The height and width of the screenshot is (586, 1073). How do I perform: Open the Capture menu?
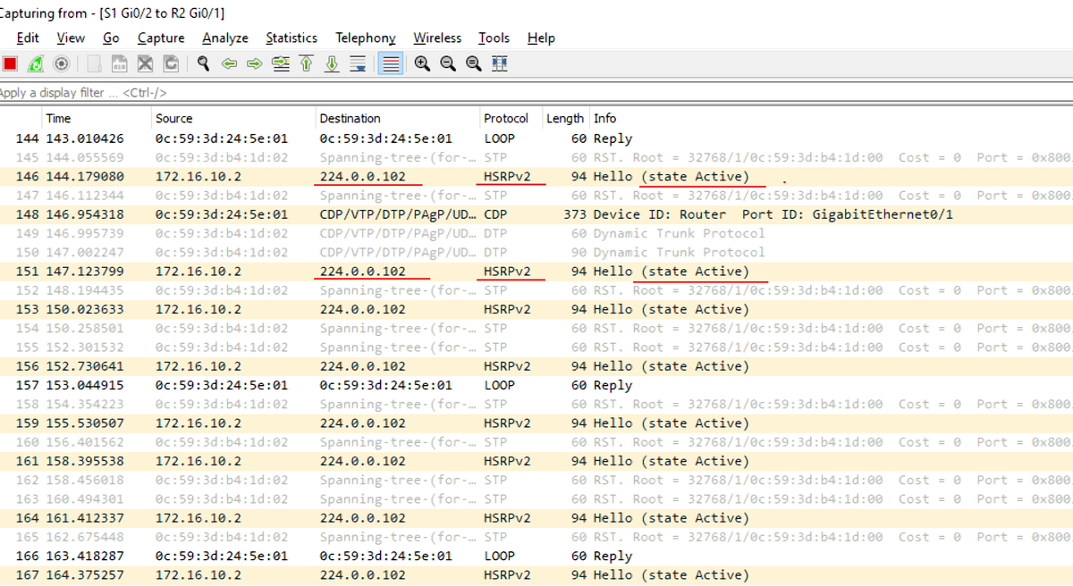coord(161,38)
